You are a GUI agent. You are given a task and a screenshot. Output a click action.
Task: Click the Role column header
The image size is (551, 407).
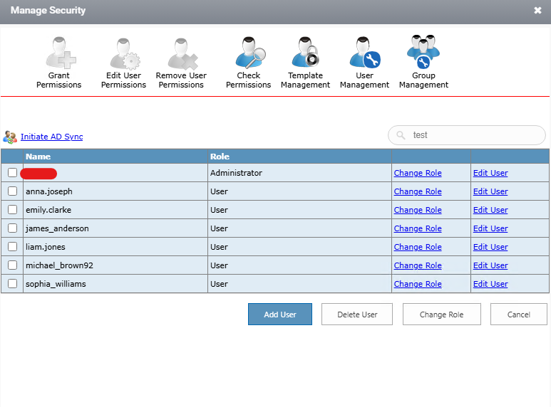pyautogui.click(x=300, y=157)
